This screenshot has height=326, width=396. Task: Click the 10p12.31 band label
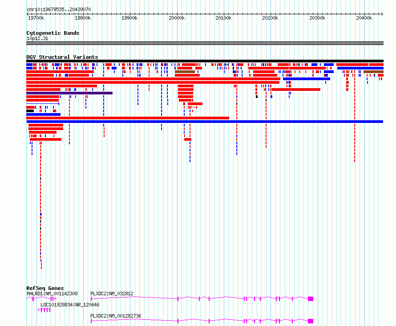[x=37, y=38]
